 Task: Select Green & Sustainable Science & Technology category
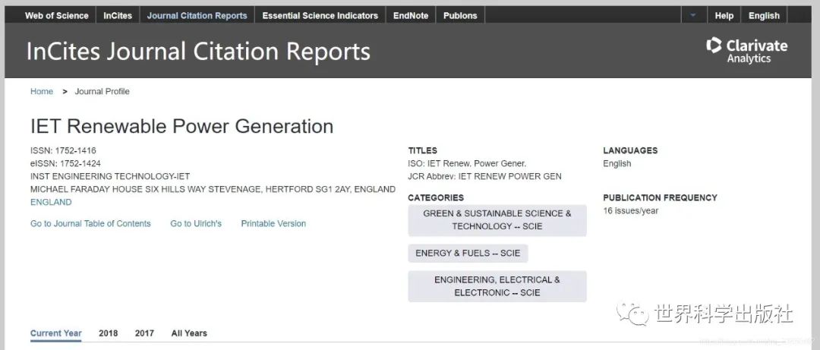point(497,220)
